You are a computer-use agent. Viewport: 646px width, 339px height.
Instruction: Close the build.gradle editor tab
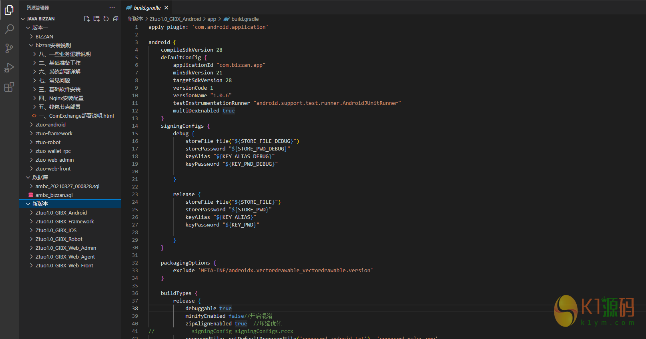166,8
